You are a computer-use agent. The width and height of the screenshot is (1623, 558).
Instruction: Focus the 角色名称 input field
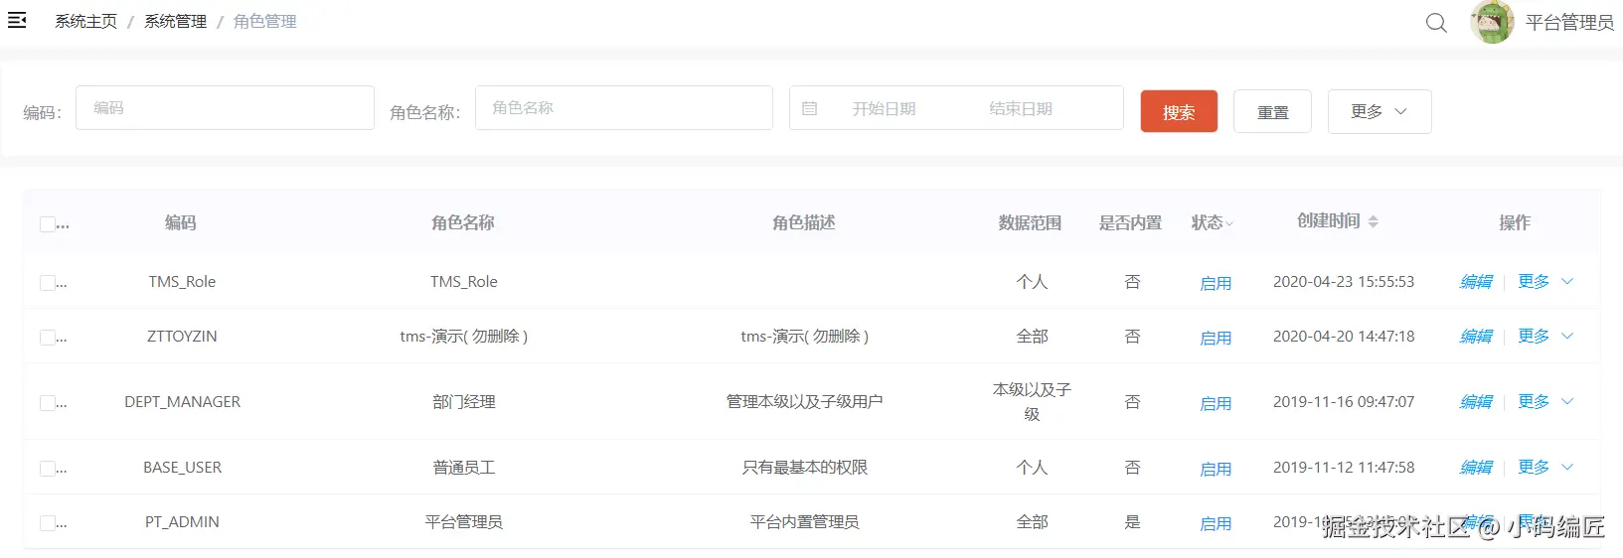[624, 107]
